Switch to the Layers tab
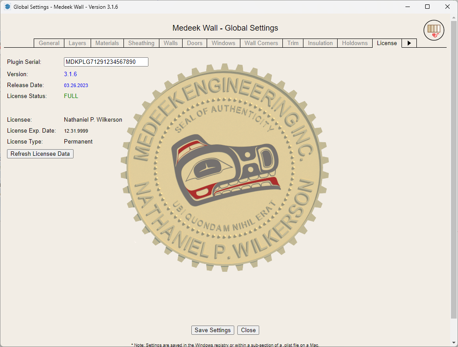The width and height of the screenshot is (458, 347). tap(78, 43)
